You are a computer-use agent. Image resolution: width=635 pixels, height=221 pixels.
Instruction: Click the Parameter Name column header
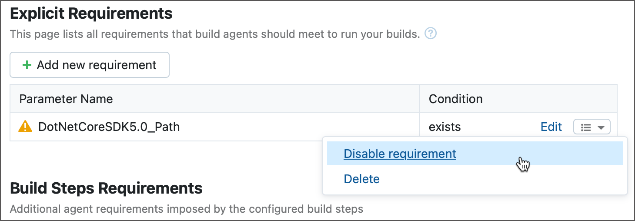point(66,99)
